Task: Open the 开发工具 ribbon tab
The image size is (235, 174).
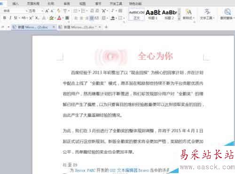Action: (116, 3)
